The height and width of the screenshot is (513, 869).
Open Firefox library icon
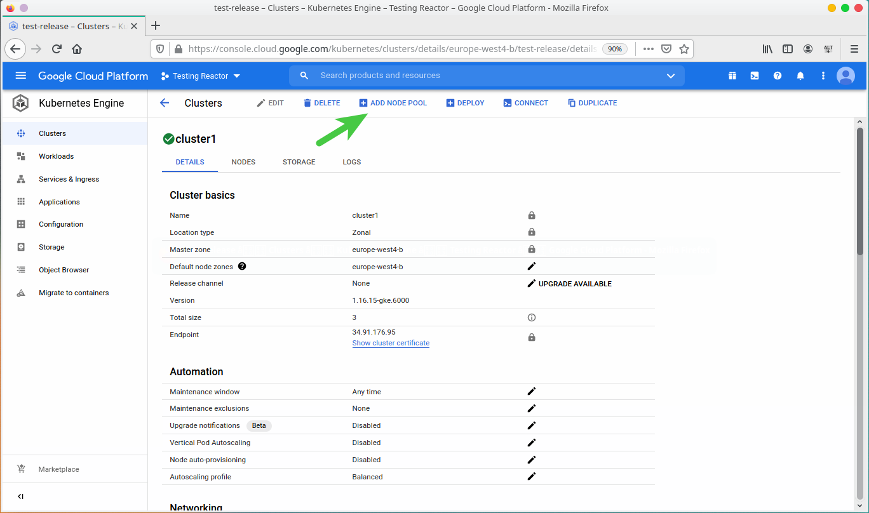tap(767, 49)
